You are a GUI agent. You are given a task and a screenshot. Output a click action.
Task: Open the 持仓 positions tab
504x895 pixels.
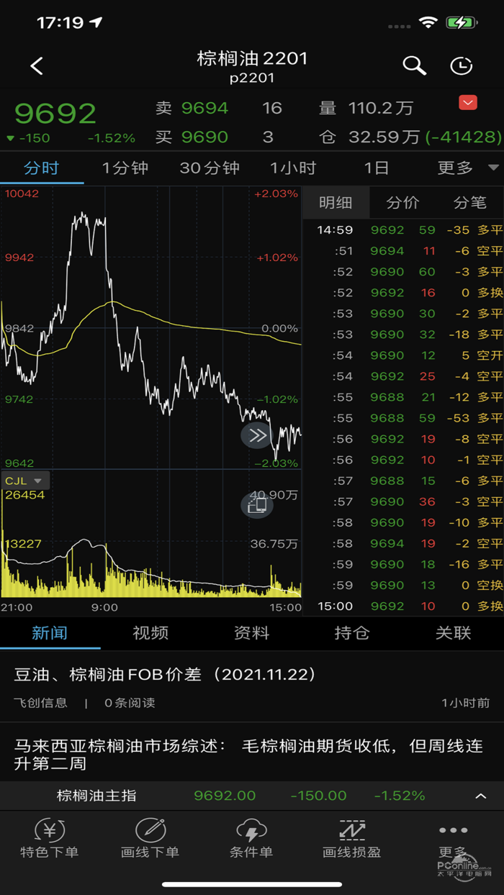(352, 633)
